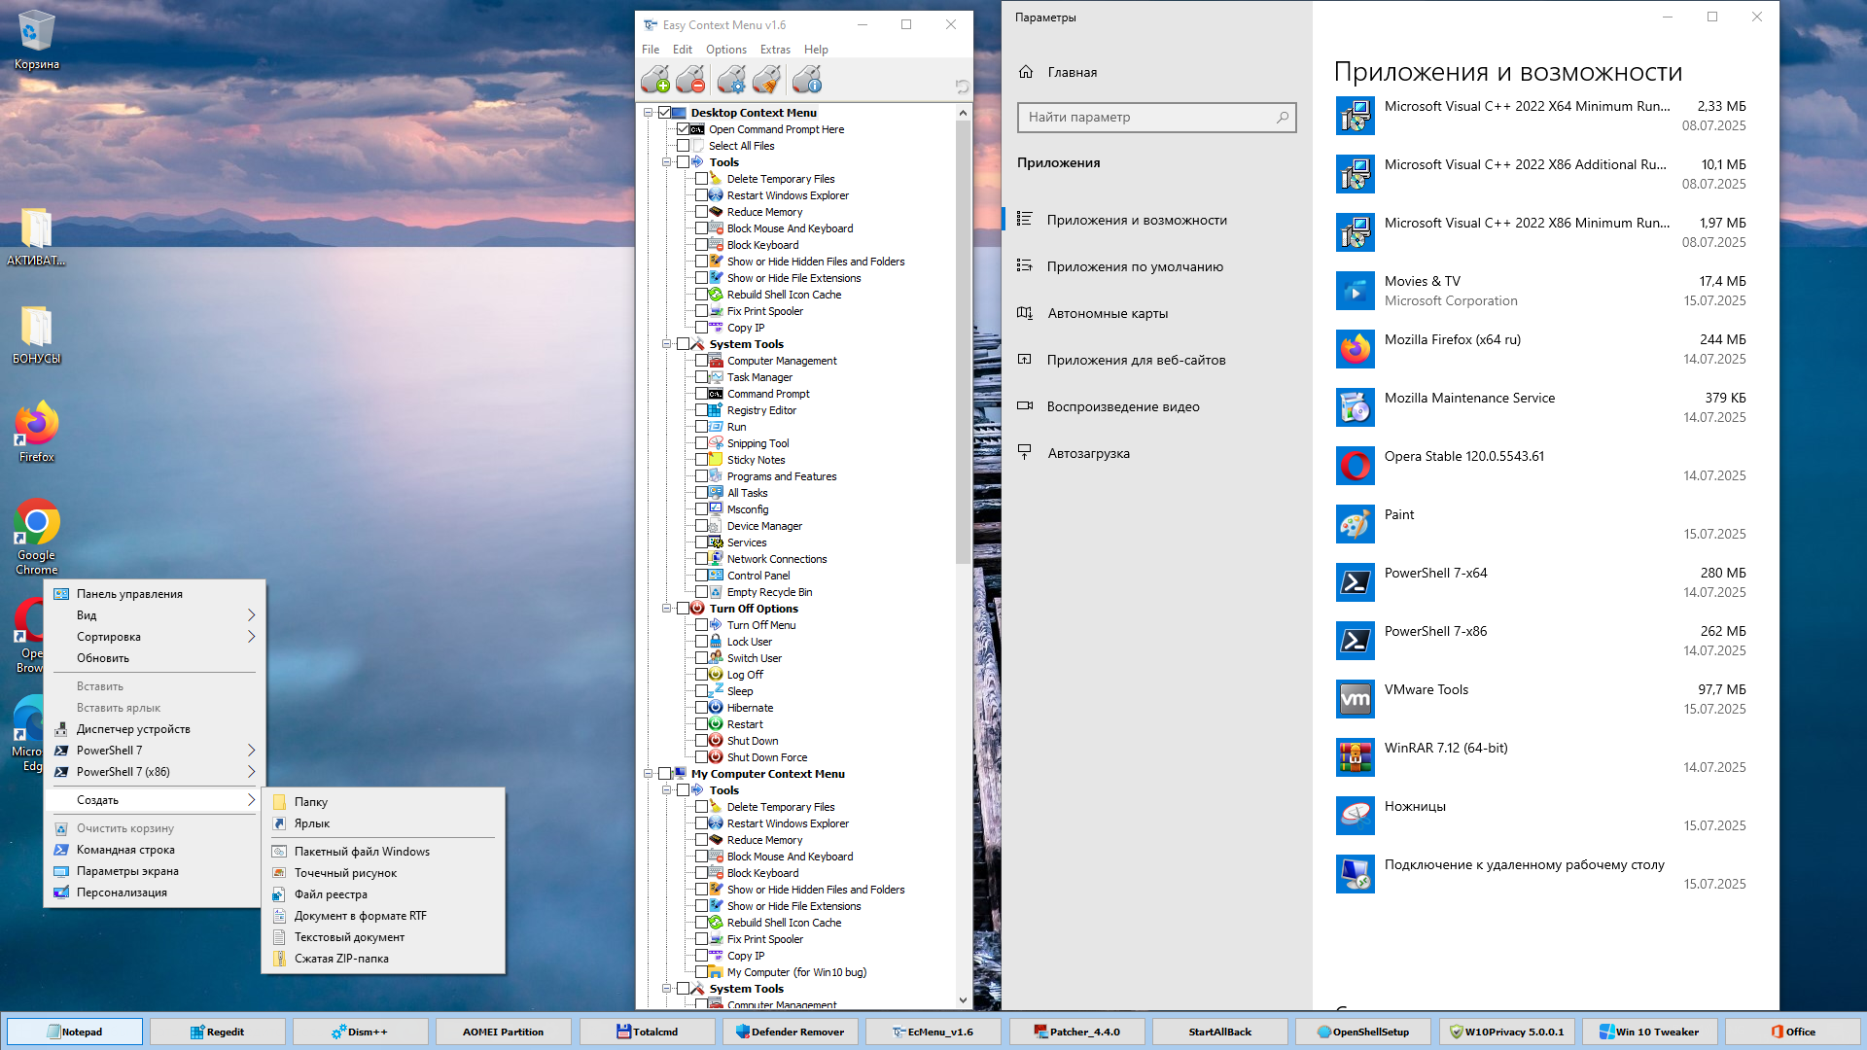
Task: Launch StartAllBack from the taskbar
Action: pyautogui.click(x=1220, y=1032)
